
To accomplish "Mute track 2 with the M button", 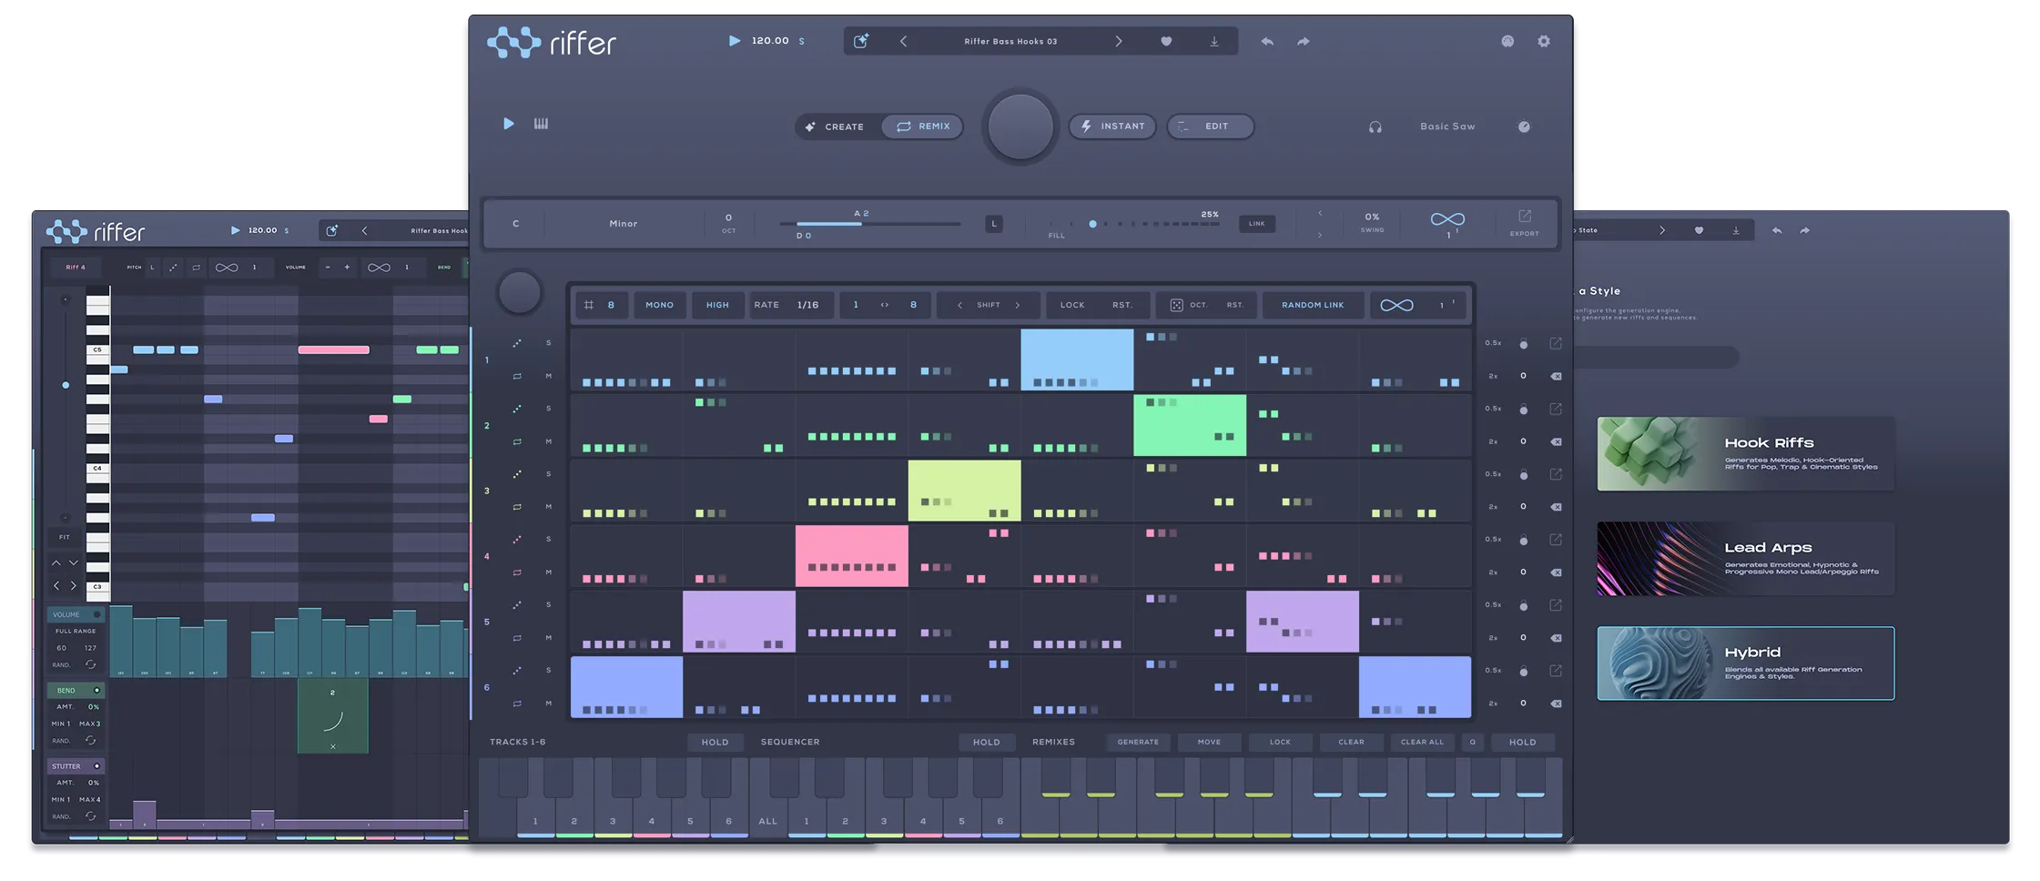I will (549, 441).
